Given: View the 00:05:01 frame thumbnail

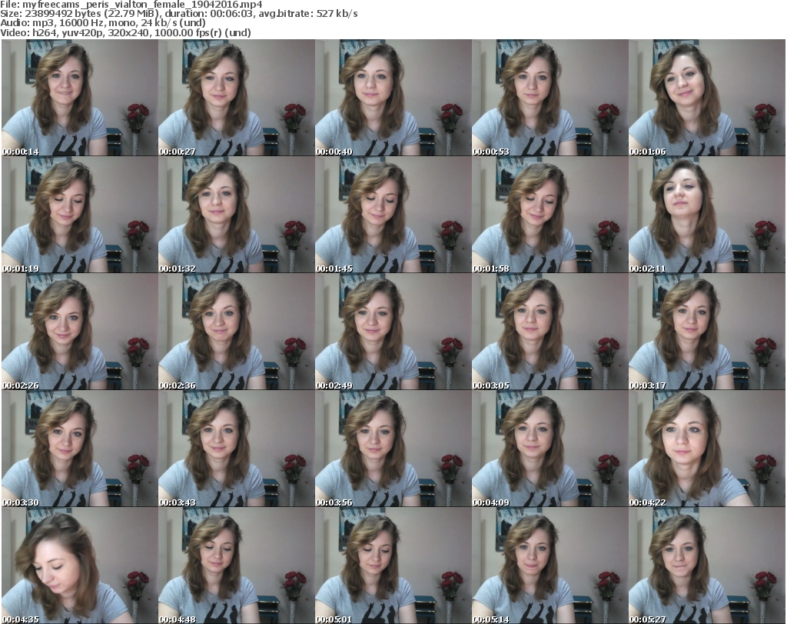Looking at the screenshot, I should coord(393,566).
